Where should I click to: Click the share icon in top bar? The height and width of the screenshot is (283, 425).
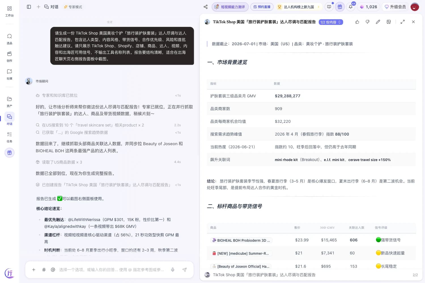point(206,7)
